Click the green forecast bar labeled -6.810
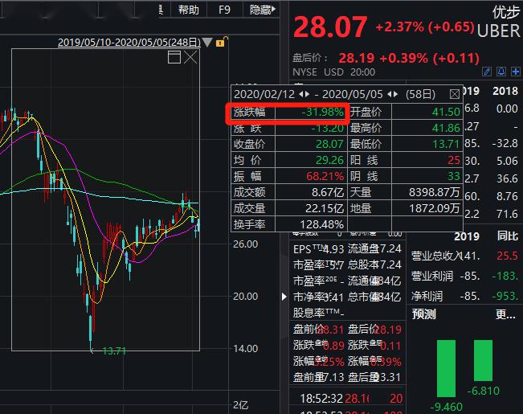523x414 pixels. click(484, 360)
